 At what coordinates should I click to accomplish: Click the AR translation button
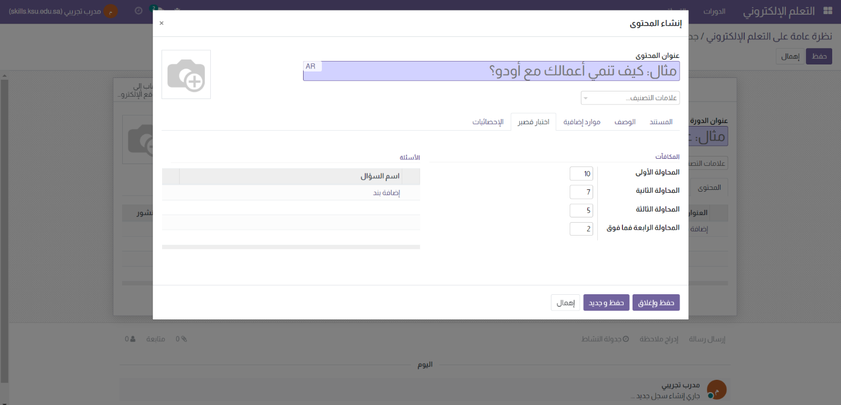coord(311,67)
